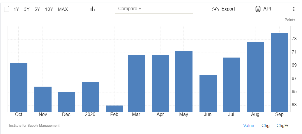The height and width of the screenshot is (134, 302).
Task: Switch to the 5Y time range
Action: [x=37, y=9]
